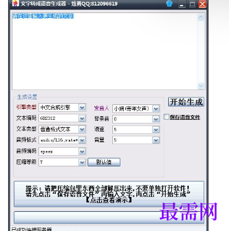Image resolution: width=229 pixels, height=231 pixels.
Task: Click the 音频格式 label
Action: 26,140
